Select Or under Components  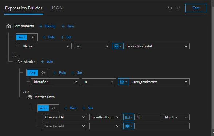click(x=32, y=37)
